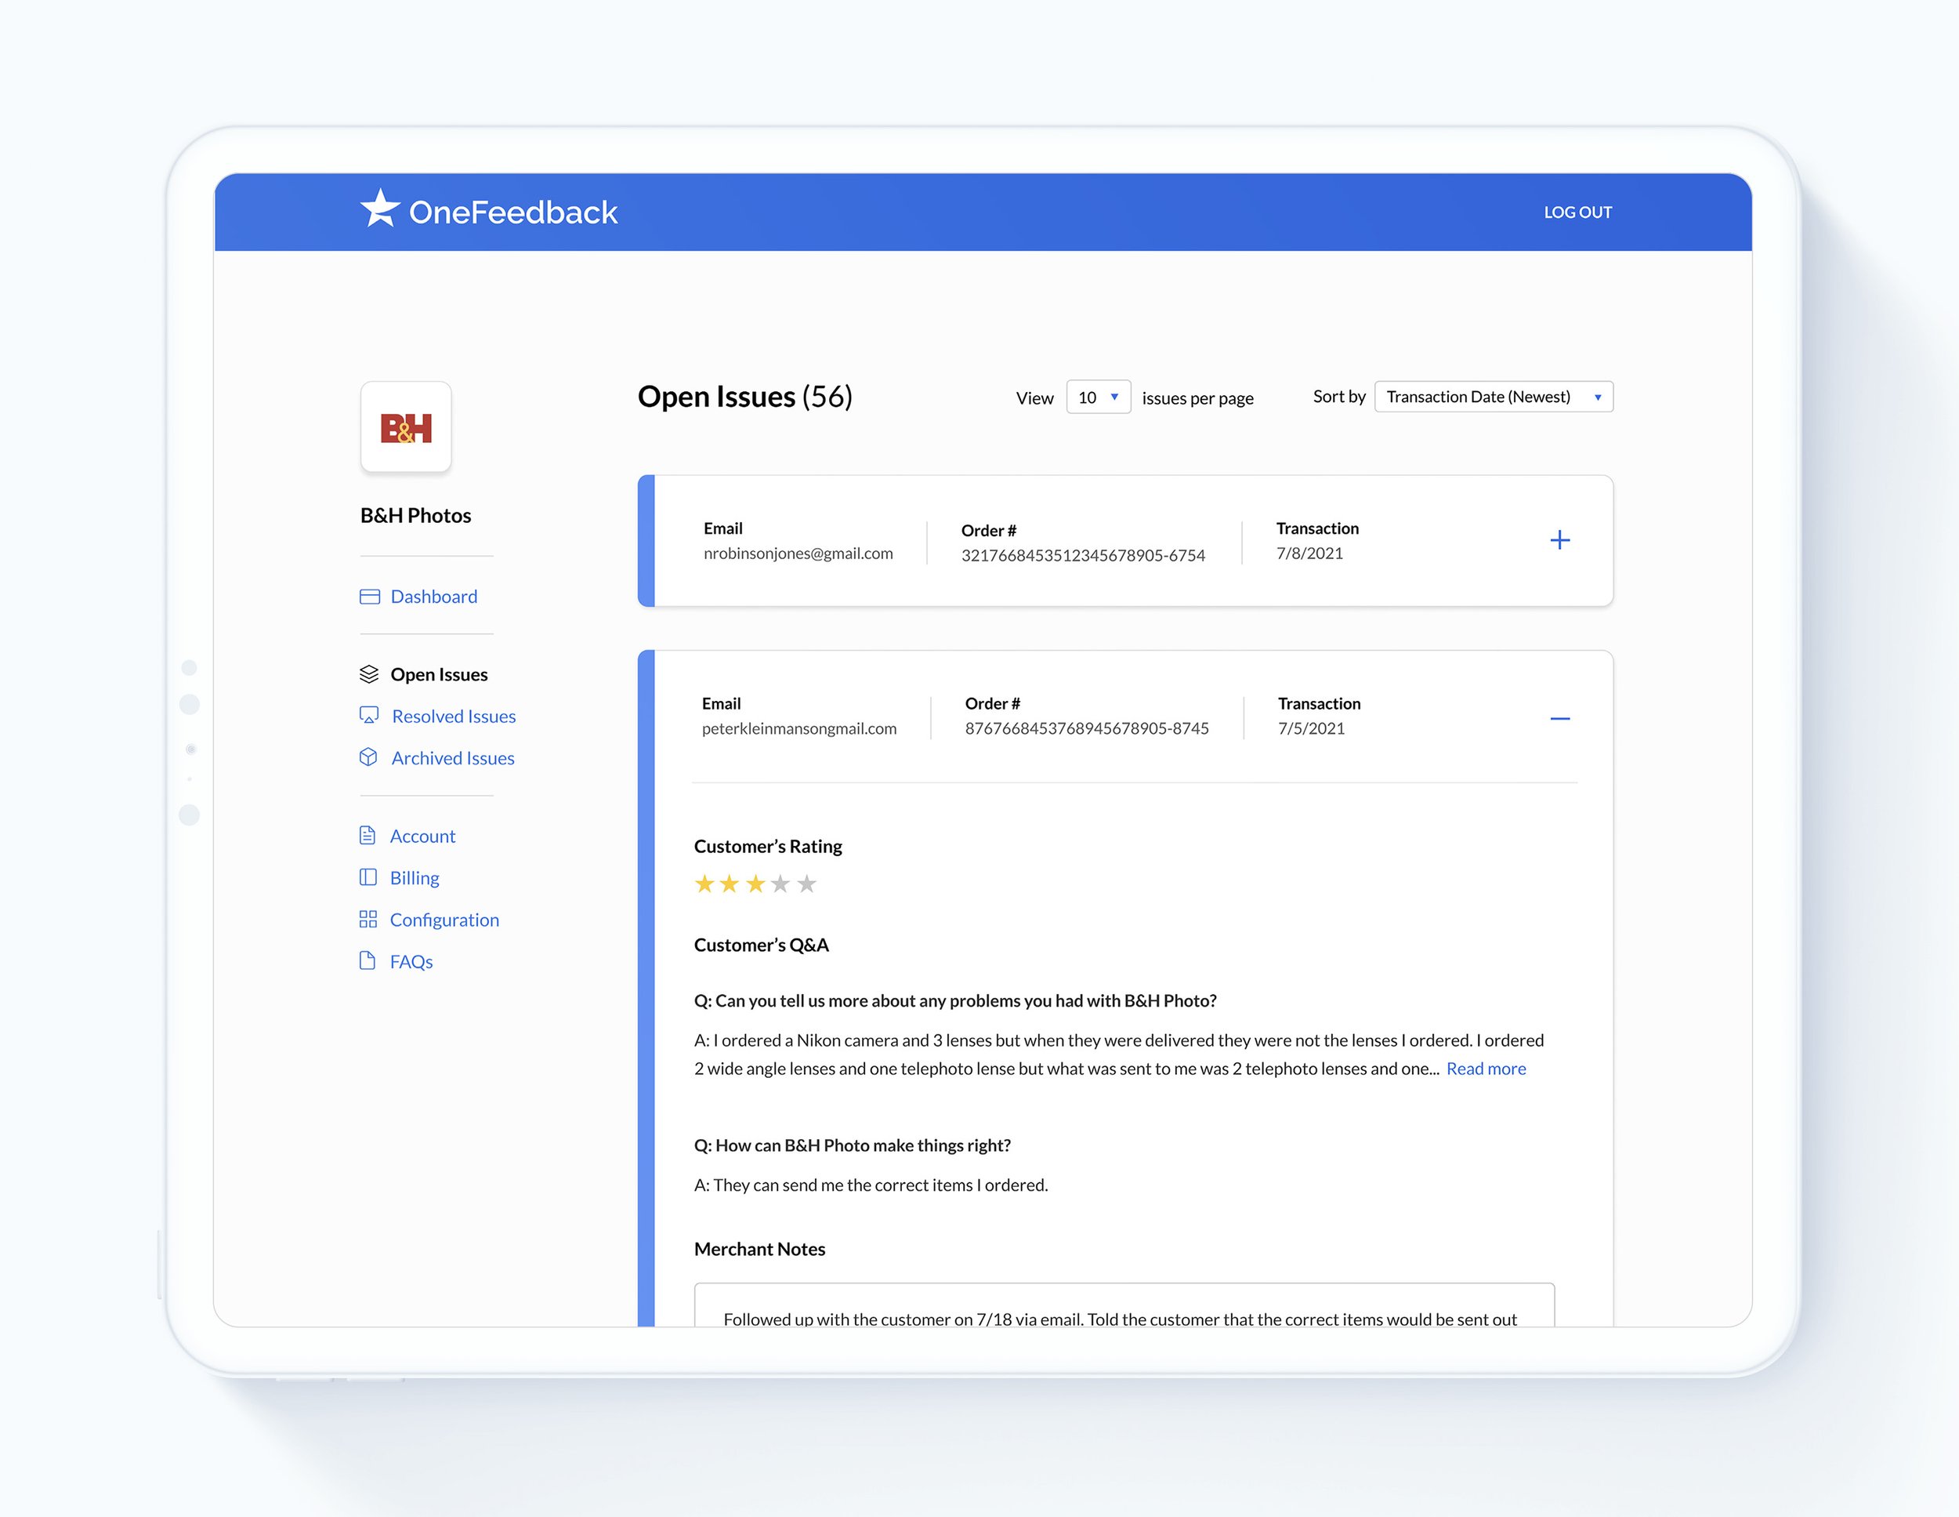Go to Archived Issues
The image size is (1959, 1517).
coord(453,759)
